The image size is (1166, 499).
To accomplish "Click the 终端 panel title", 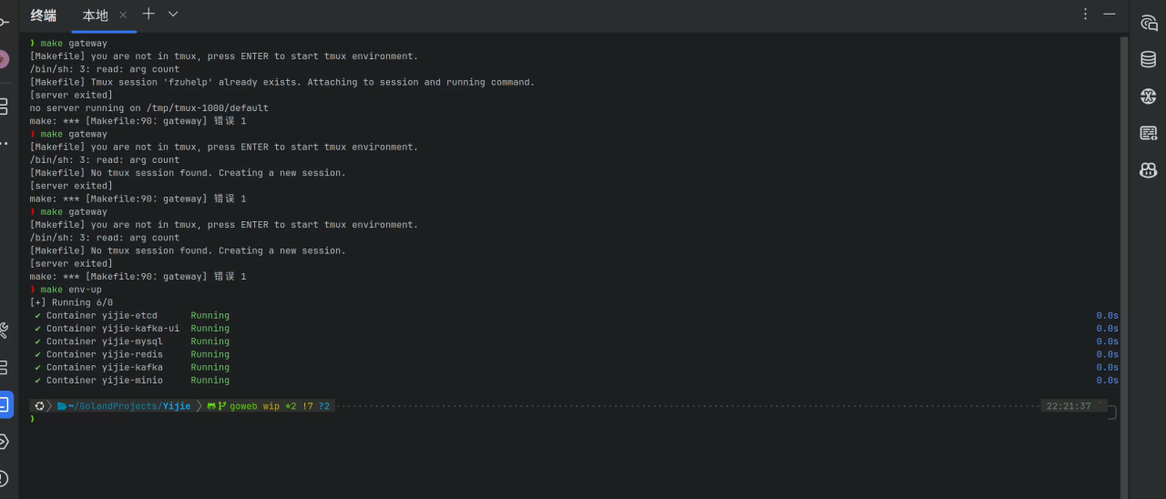I will pyautogui.click(x=43, y=15).
